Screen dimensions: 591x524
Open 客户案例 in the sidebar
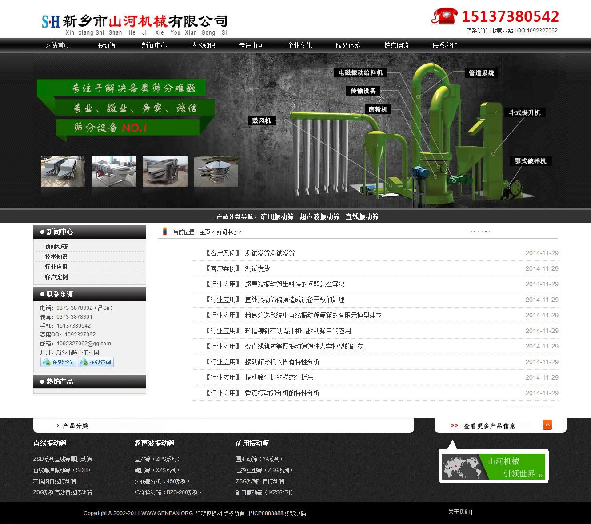(56, 277)
